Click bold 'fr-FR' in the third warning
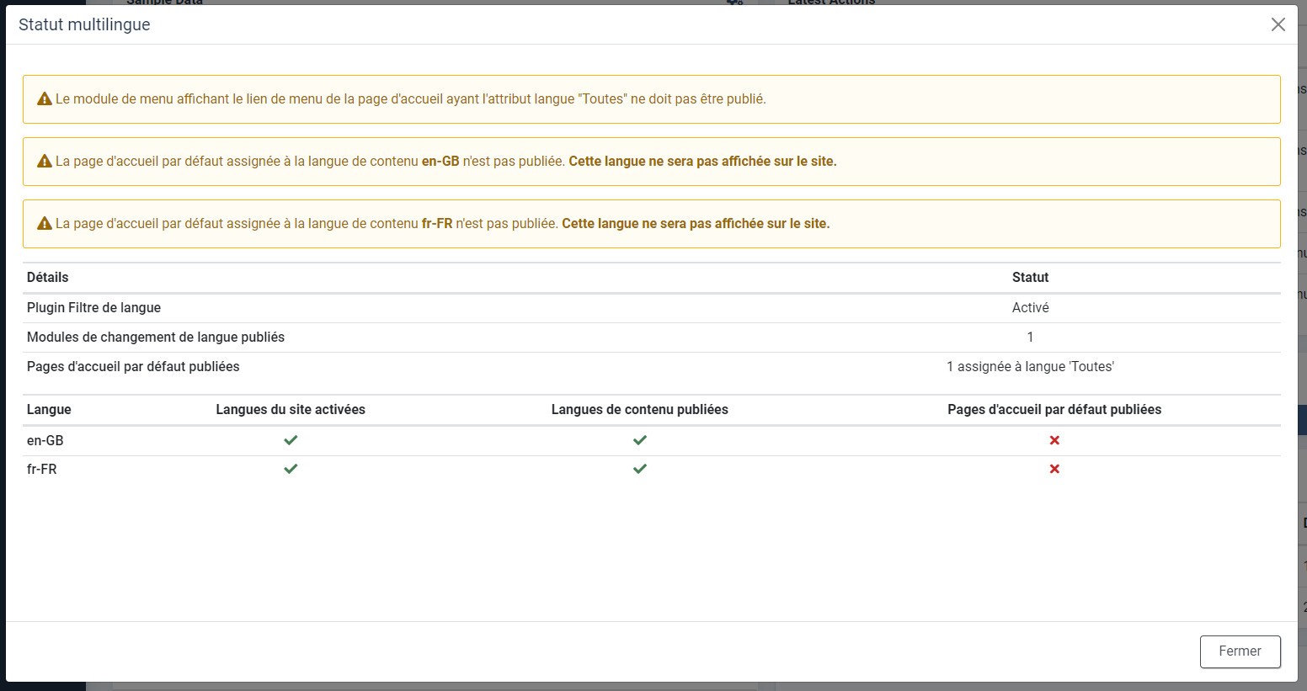 point(437,223)
